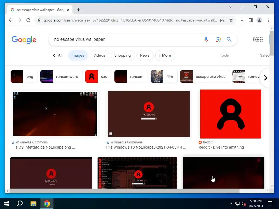Open the Google apps grid
The height and width of the screenshot is (209, 279).
pyautogui.click(x=261, y=39)
